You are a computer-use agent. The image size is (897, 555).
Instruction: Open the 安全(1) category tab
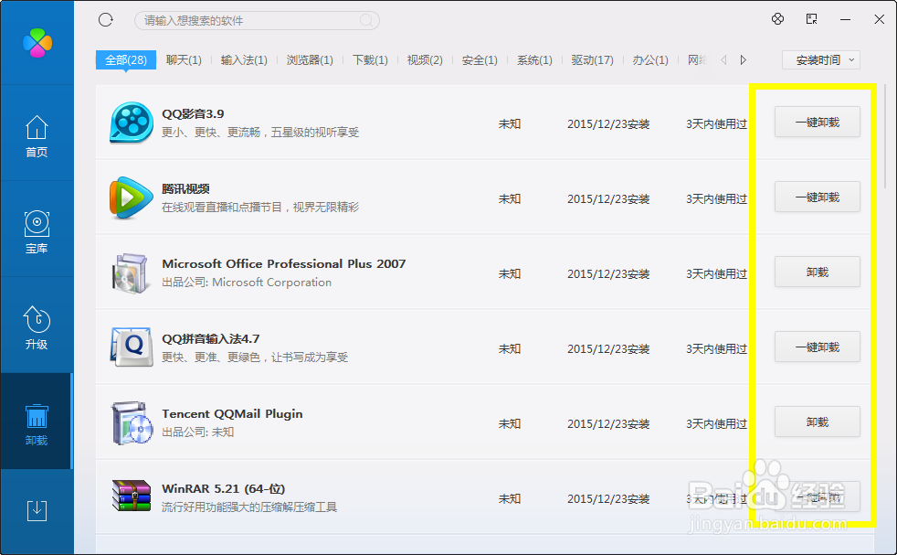pyautogui.click(x=480, y=59)
